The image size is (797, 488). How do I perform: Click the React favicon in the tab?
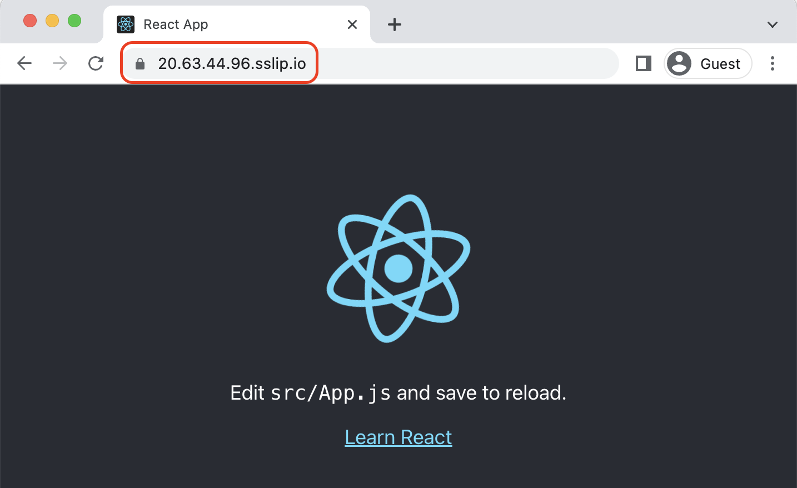[126, 24]
